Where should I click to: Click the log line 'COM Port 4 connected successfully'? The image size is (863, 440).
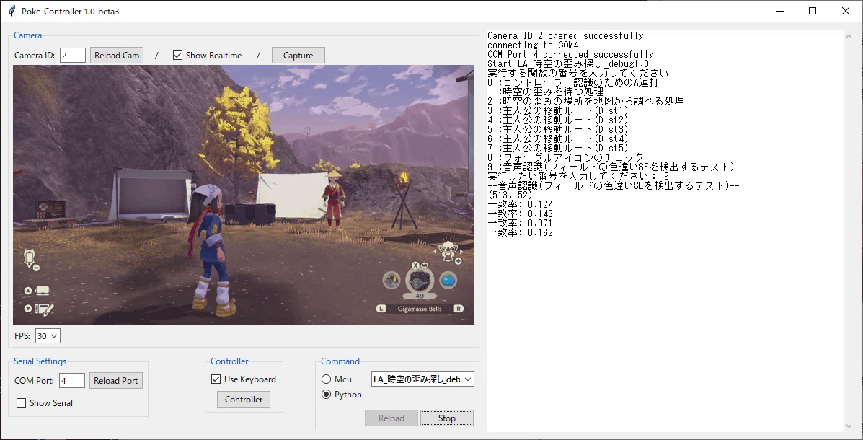coord(571,55)
